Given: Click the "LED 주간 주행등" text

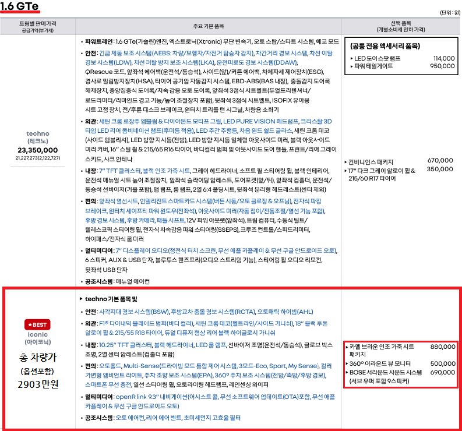Looking at the screenshot, I should click(217, 130).
